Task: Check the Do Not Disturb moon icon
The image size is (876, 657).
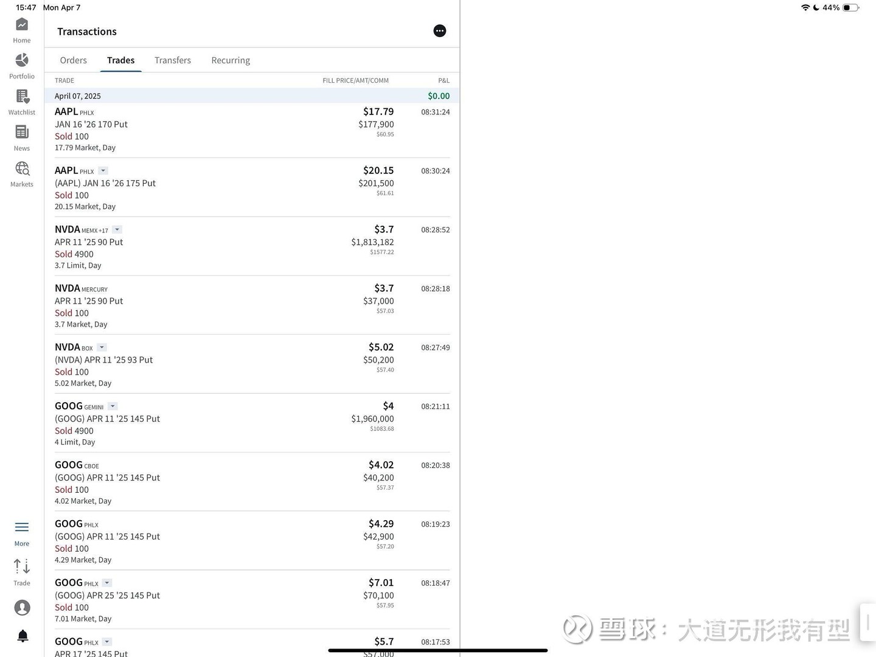Action: tap(816, 7)
